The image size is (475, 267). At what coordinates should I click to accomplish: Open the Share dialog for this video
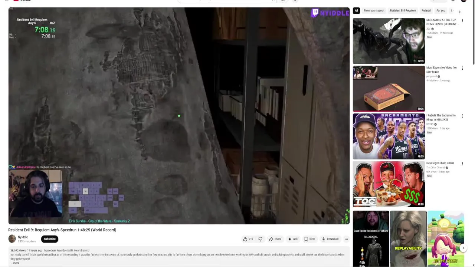pos(275,239)
